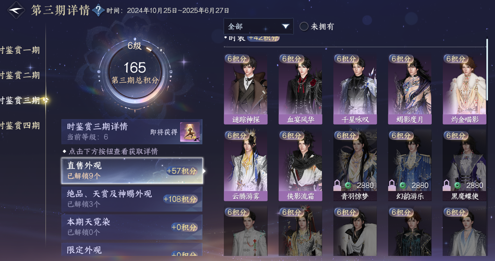
Task: Click the lock icon on 黑魔蝶使
Action: 447,185
